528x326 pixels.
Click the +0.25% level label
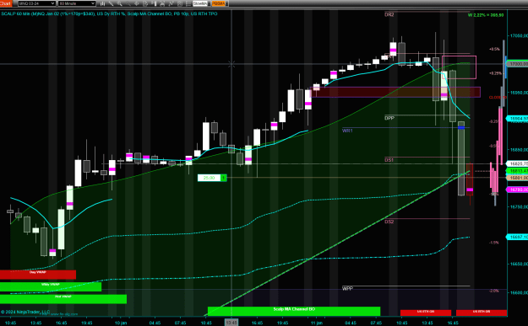[495, 73]
